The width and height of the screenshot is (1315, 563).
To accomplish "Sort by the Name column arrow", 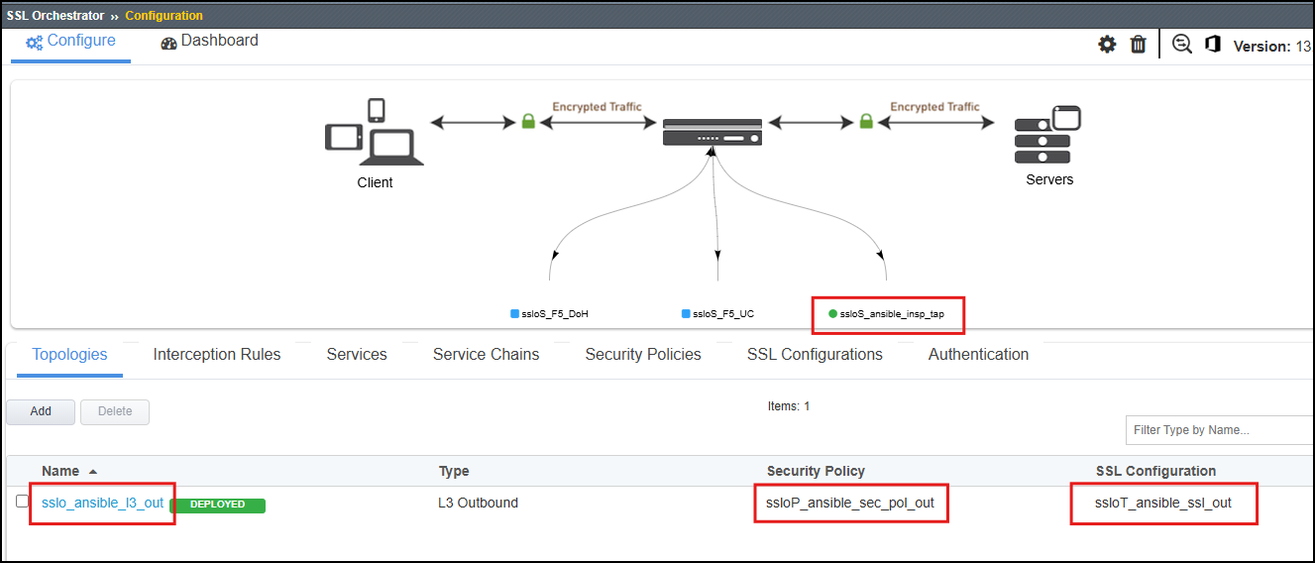I will coord(93,472).
